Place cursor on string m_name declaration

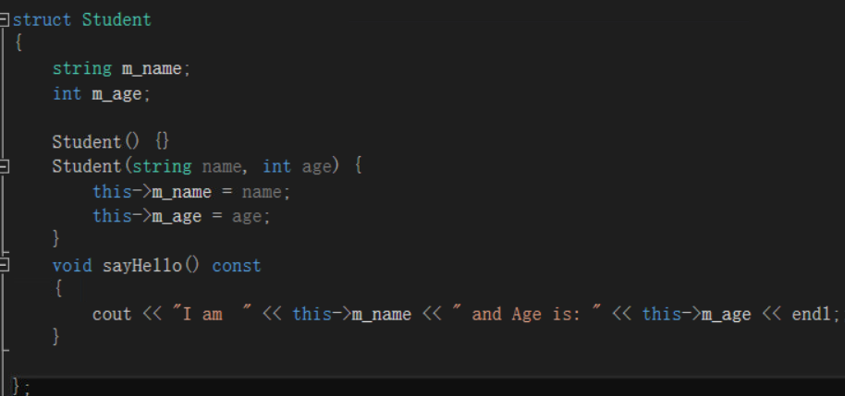(121, 69)
